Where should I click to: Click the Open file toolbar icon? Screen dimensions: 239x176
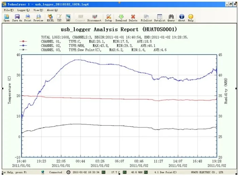coord(6,17)
